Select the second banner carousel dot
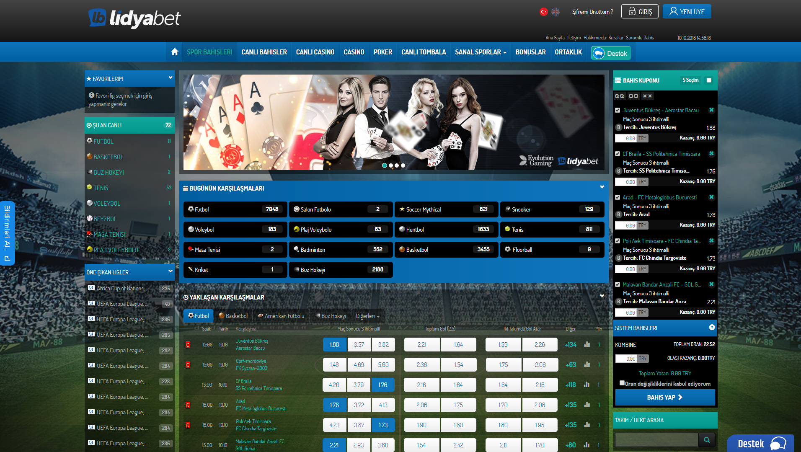The image size is (801, 452). (391, 165)
